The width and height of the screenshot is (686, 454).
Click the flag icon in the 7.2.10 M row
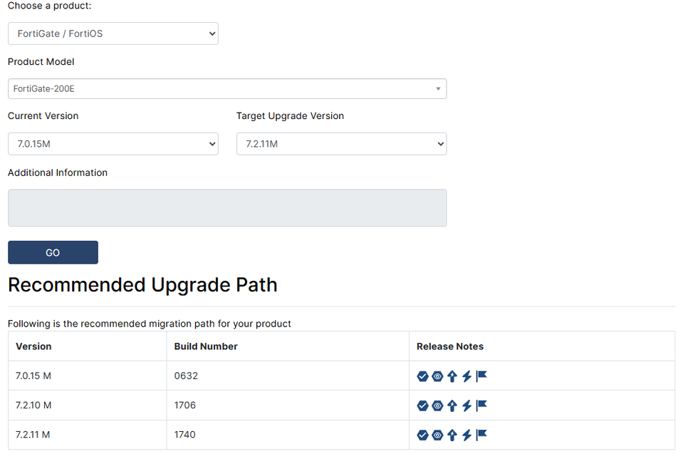482,405
